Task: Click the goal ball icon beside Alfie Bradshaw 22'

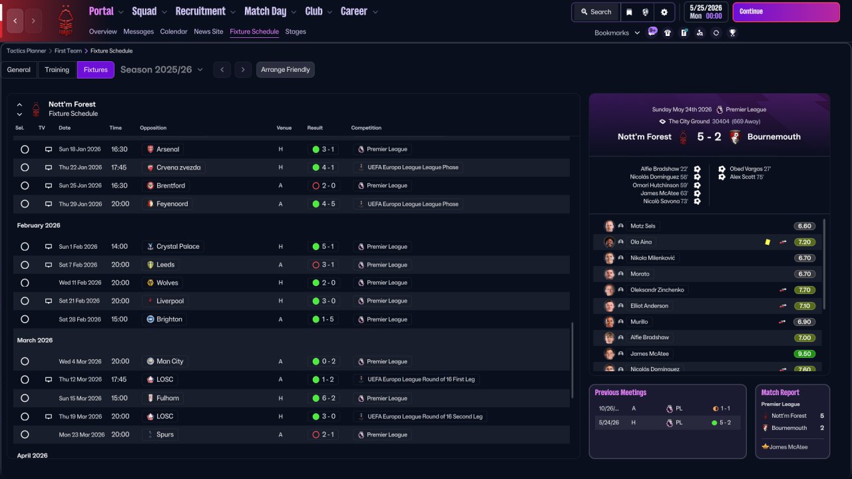Action: coord(697,169)
